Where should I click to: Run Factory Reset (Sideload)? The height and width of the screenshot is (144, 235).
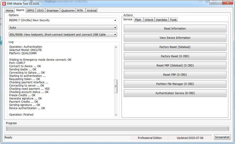click(175, 47)
